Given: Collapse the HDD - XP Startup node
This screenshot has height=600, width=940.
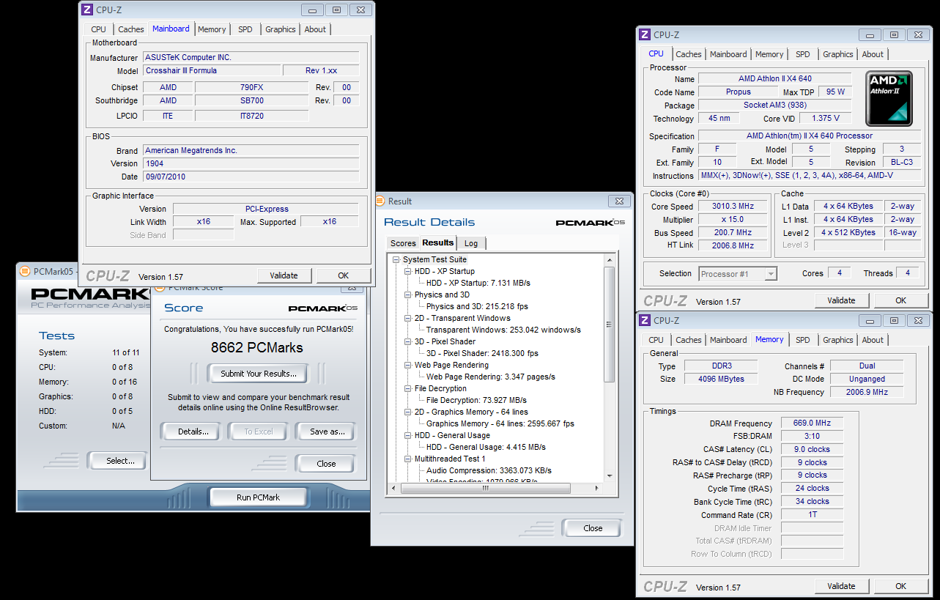Looking at the screenshot, I should pyautogui.click(x=408, y=271).
